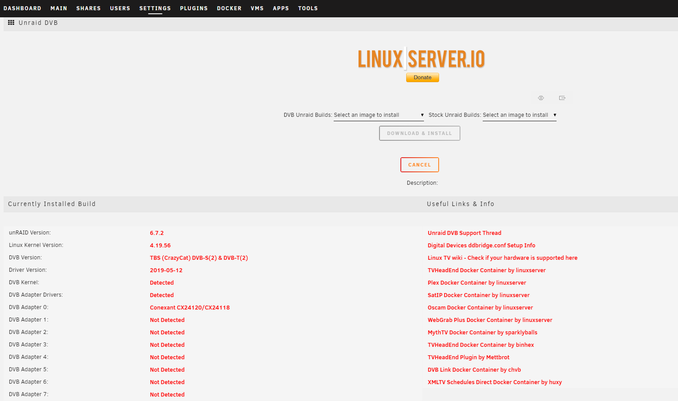Click the box-with-arrow export icon
The height and width of the screenshot is (401, 678).
(562, 98)
